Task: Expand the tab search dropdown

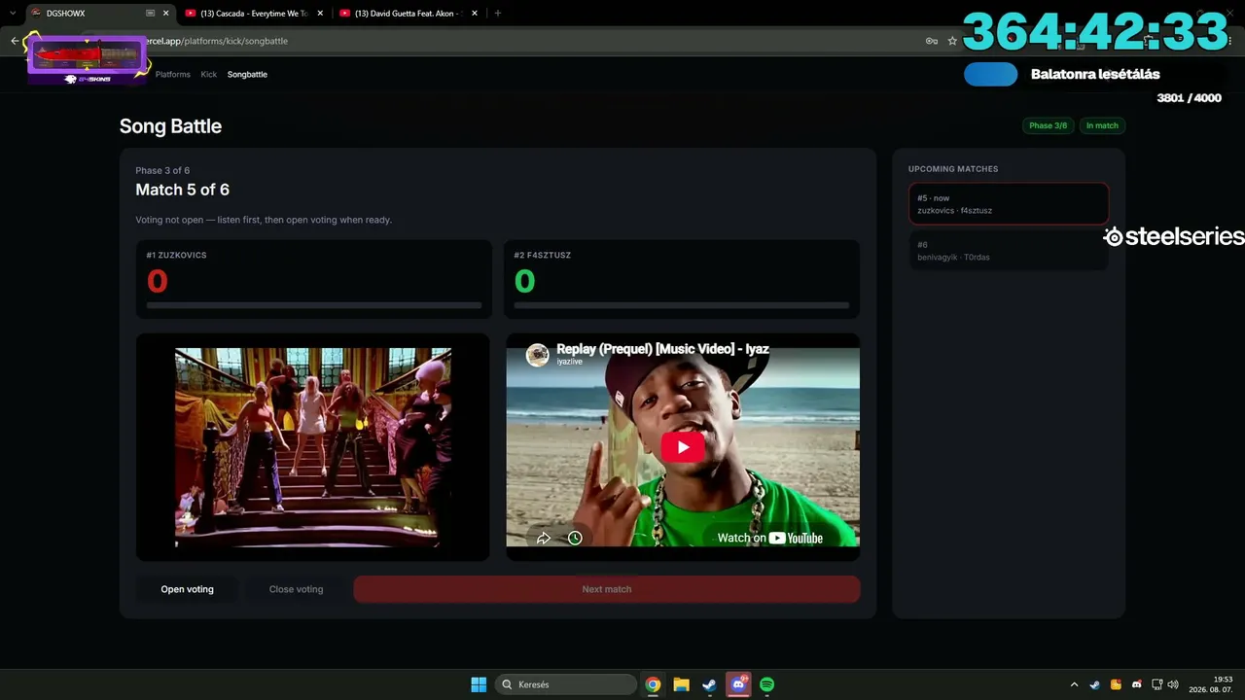Action: pos(12,14)
